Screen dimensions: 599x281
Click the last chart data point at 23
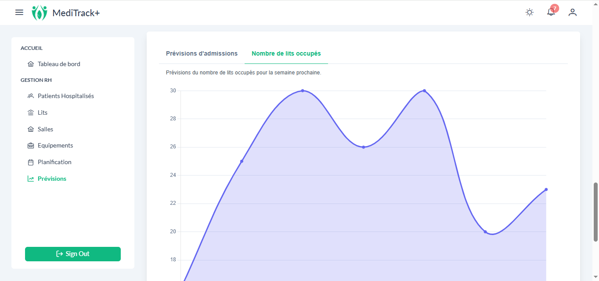(546, 190)
